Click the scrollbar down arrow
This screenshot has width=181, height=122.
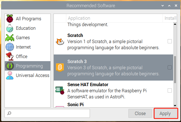coord(175,106)
